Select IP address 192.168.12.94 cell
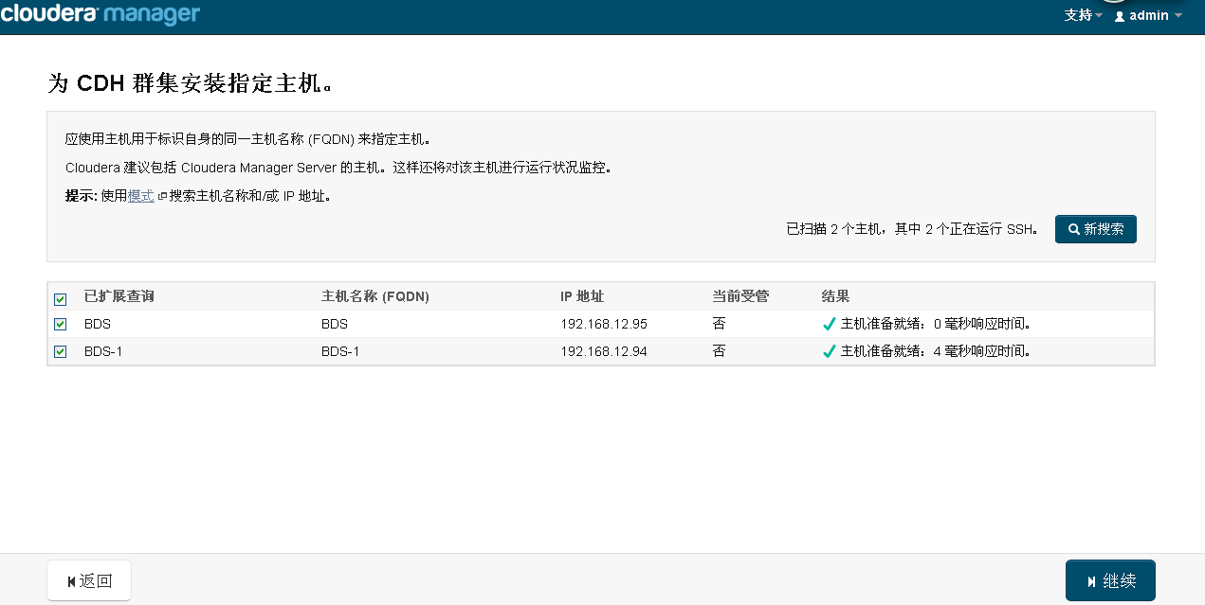 604,351
